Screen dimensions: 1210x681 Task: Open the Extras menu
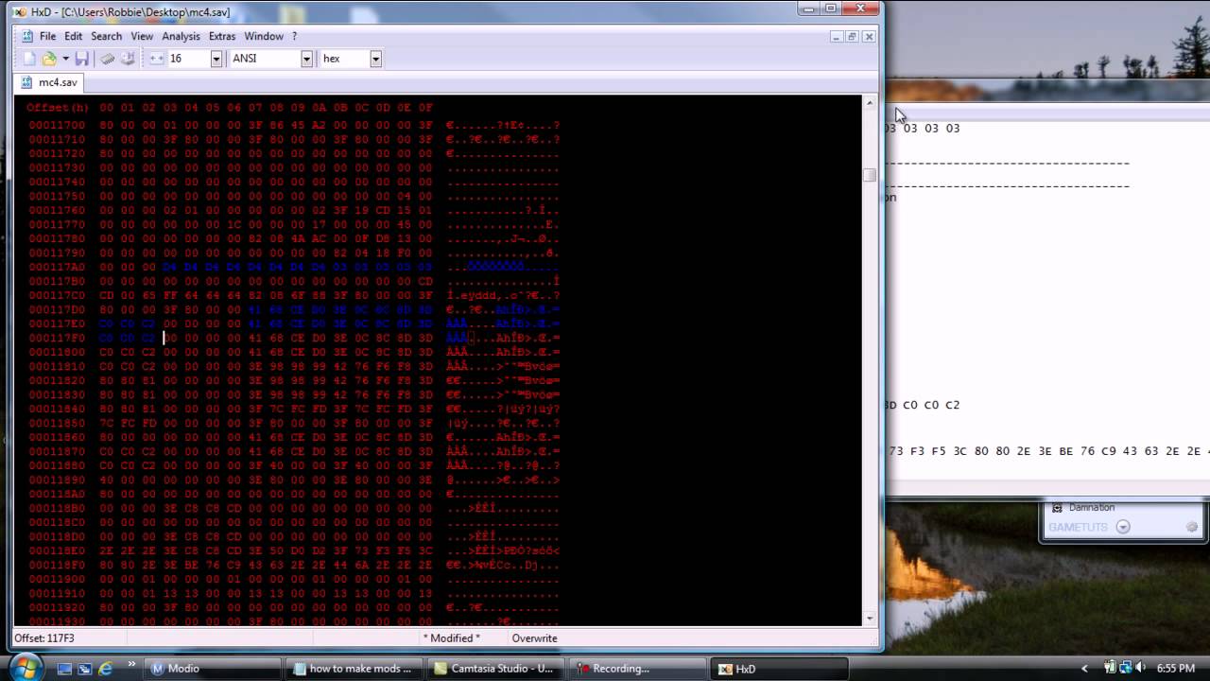(222, 36)
